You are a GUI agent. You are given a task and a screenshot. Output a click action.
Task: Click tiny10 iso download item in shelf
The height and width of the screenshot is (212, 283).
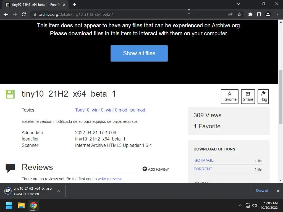tap(28, 191)
